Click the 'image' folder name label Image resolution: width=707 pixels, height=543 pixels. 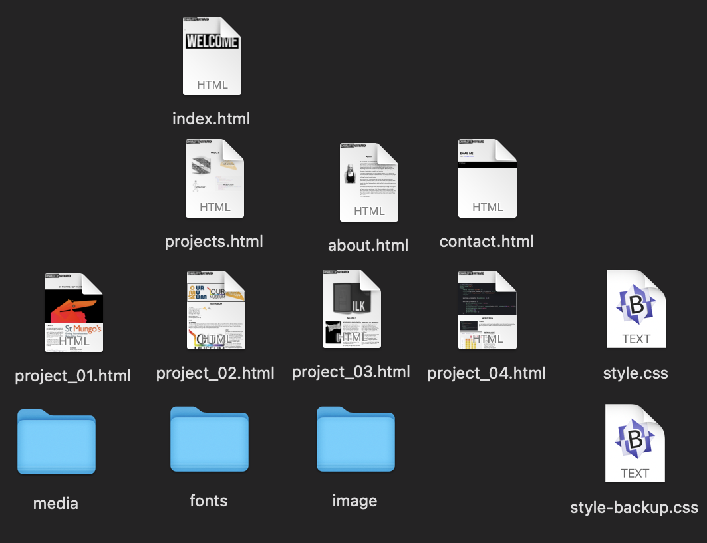pyautogui.click(x=355, y=500)
